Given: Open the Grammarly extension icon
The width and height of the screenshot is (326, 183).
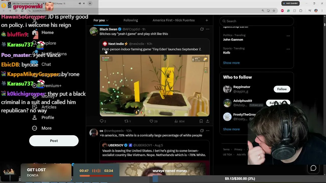Looking at the screenshot, I should click(288, 11).
